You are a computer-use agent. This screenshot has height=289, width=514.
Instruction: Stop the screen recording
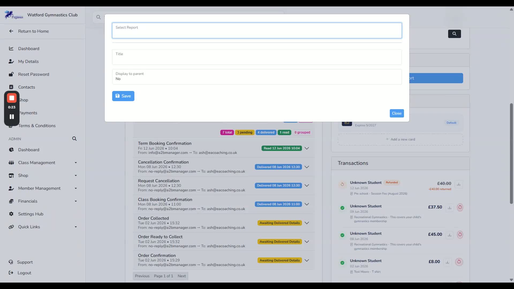[x=12, y=98]
